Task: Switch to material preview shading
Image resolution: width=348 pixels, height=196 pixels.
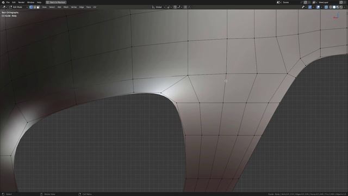Action: 338,7
